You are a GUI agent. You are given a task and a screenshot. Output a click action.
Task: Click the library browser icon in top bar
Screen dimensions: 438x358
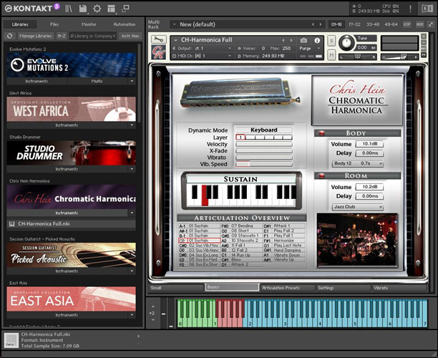pos(69,9)
